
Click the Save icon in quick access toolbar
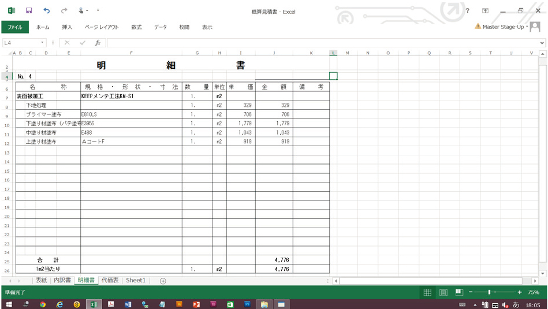29,10
